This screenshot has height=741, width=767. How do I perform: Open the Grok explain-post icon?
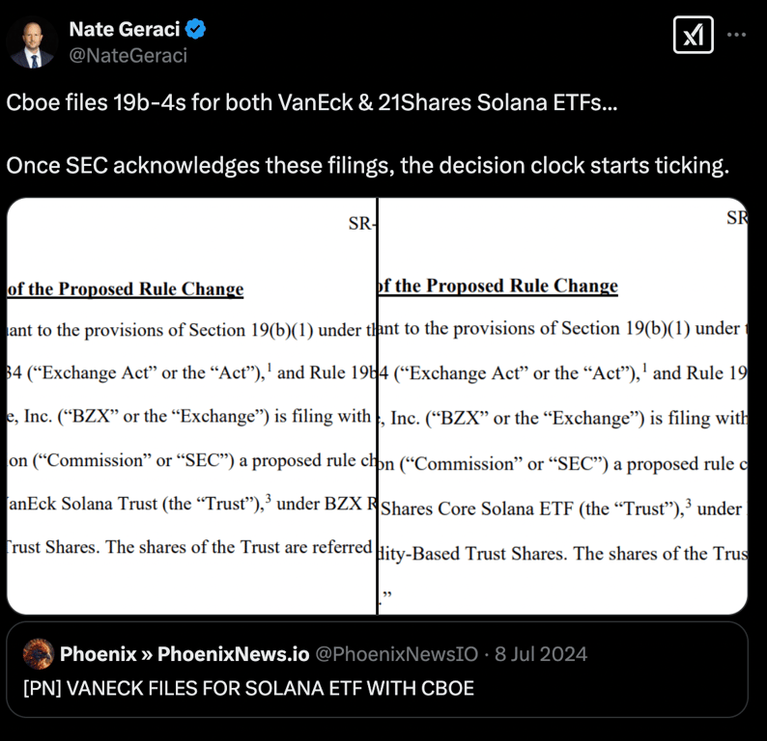pos(693,36)
